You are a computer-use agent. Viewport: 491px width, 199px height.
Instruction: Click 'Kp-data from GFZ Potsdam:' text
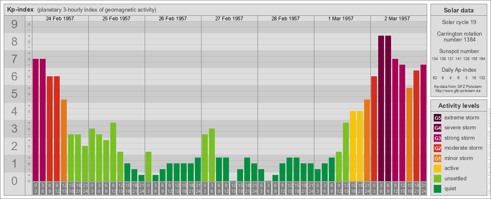tap(458, 86)
